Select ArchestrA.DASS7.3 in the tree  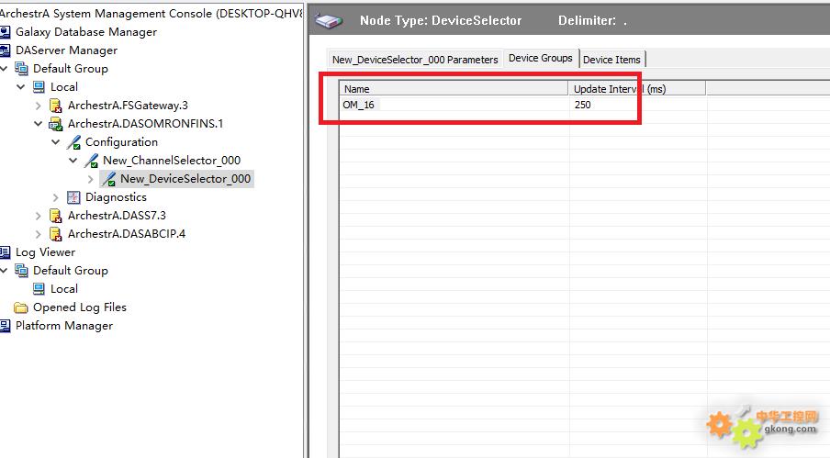(x=117, y=216)
